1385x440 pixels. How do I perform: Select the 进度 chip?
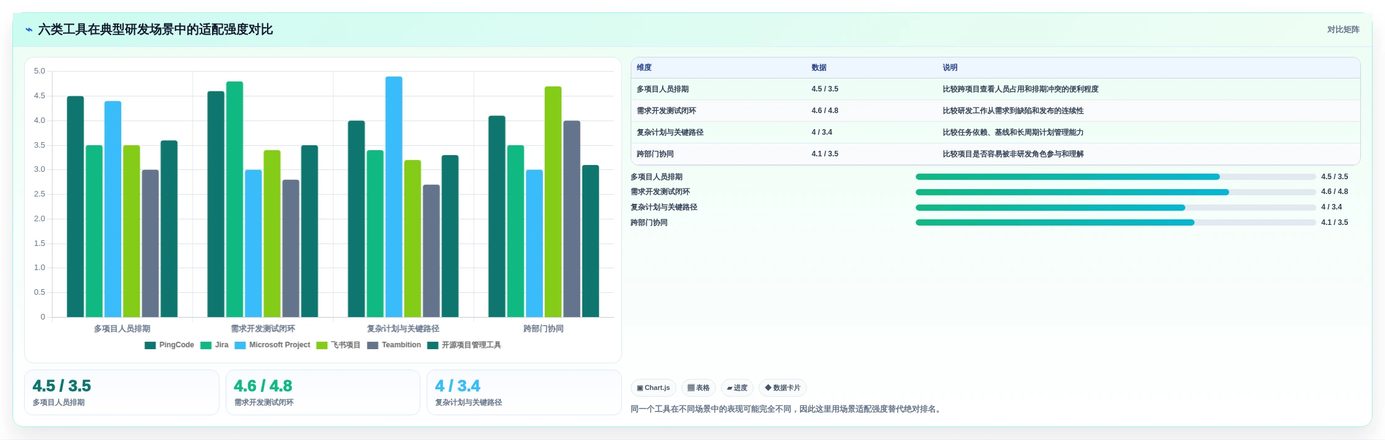pos(737,388)
